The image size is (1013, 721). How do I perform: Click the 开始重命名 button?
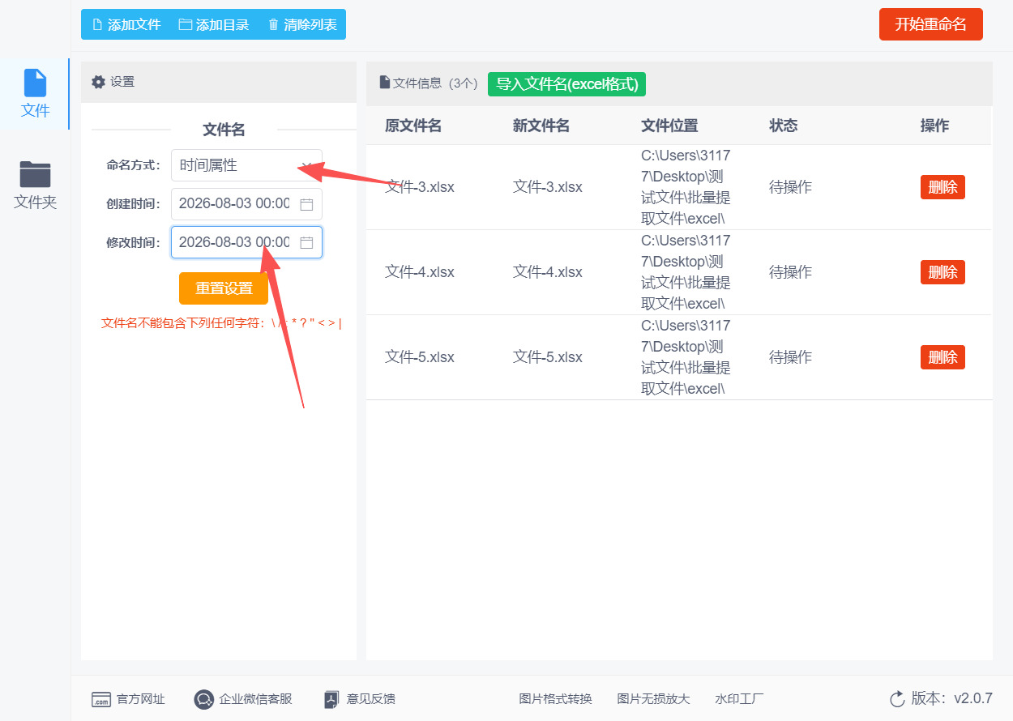[x=930, y=24]
